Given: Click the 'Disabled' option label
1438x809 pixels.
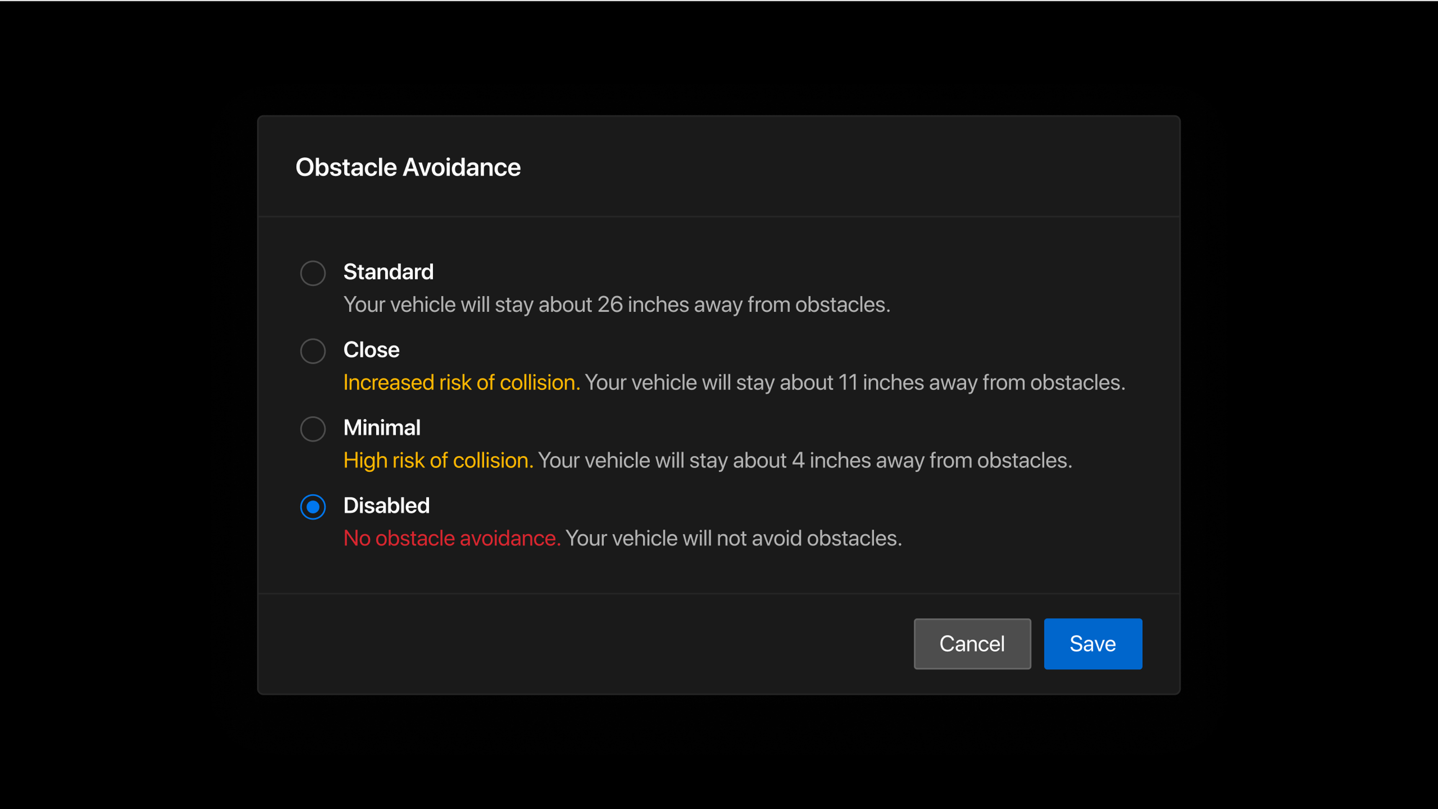Looking at the screenshot, I should (386, 505).
